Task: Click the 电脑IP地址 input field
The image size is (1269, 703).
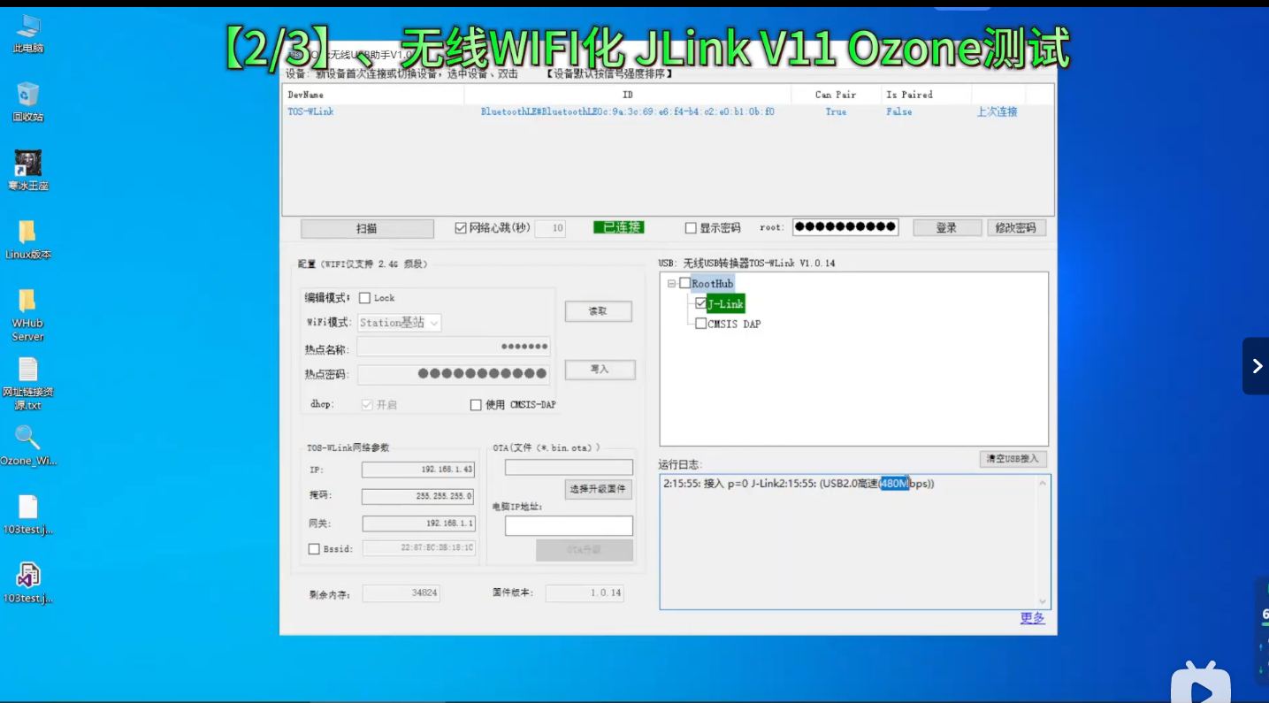Action: click(x=569, y=525)
